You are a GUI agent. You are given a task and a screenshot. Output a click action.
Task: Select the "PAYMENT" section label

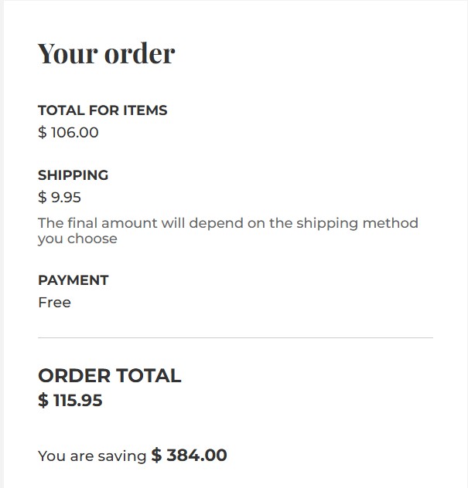(73, 280)
